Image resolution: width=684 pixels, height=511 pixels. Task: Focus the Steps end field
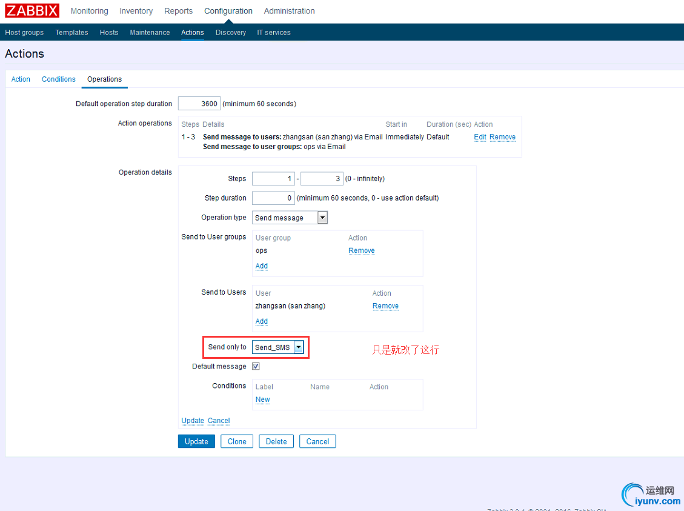[322, 178]
